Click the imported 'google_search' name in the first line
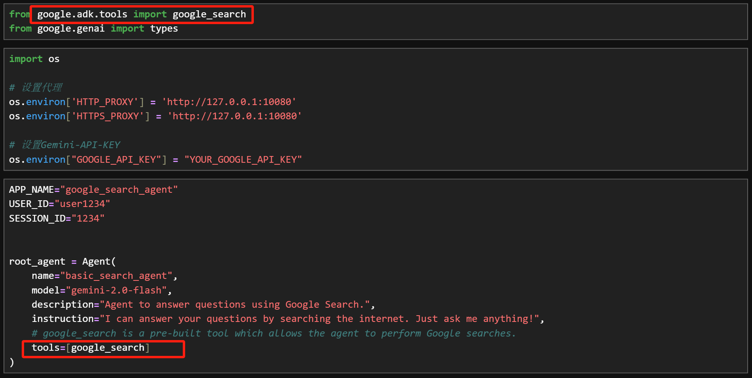This screenshot has height=378, width=752. click(209, 15)
